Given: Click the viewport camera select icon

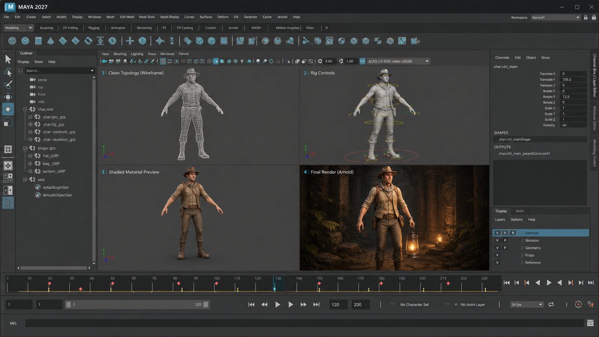Looking at the screenshot, I should (x=104, y=61).
